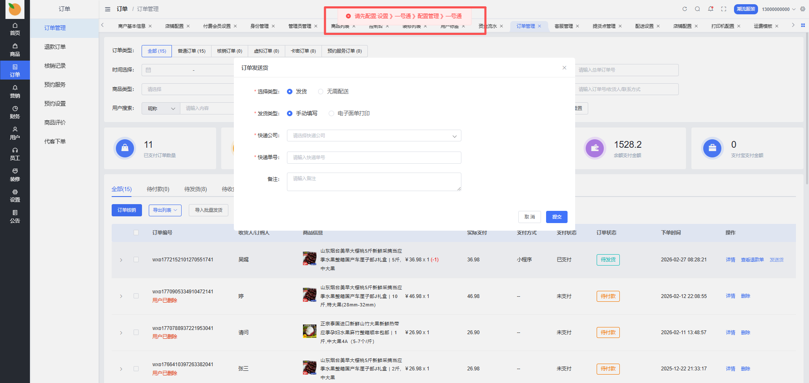The width and height of the screenshot is (809, 383).
Task: Switch to 待发货(8) tab
Action: pos(196,189)
